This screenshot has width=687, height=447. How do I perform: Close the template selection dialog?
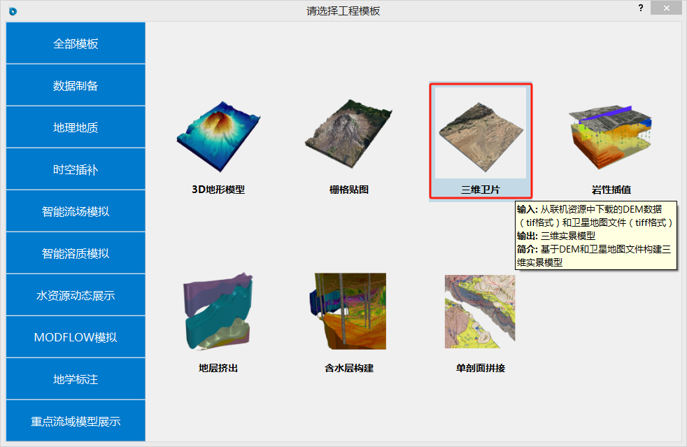667,8
